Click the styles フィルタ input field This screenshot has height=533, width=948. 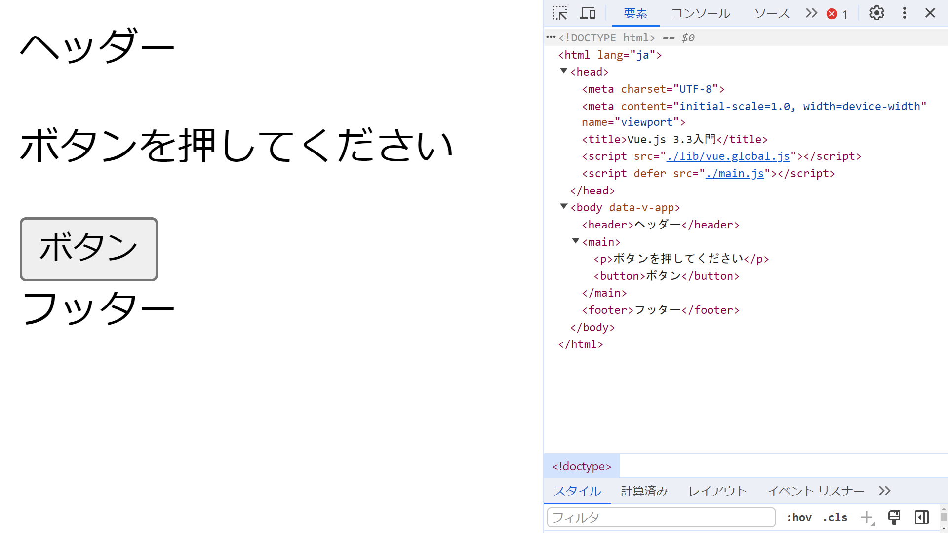[661, 517]
